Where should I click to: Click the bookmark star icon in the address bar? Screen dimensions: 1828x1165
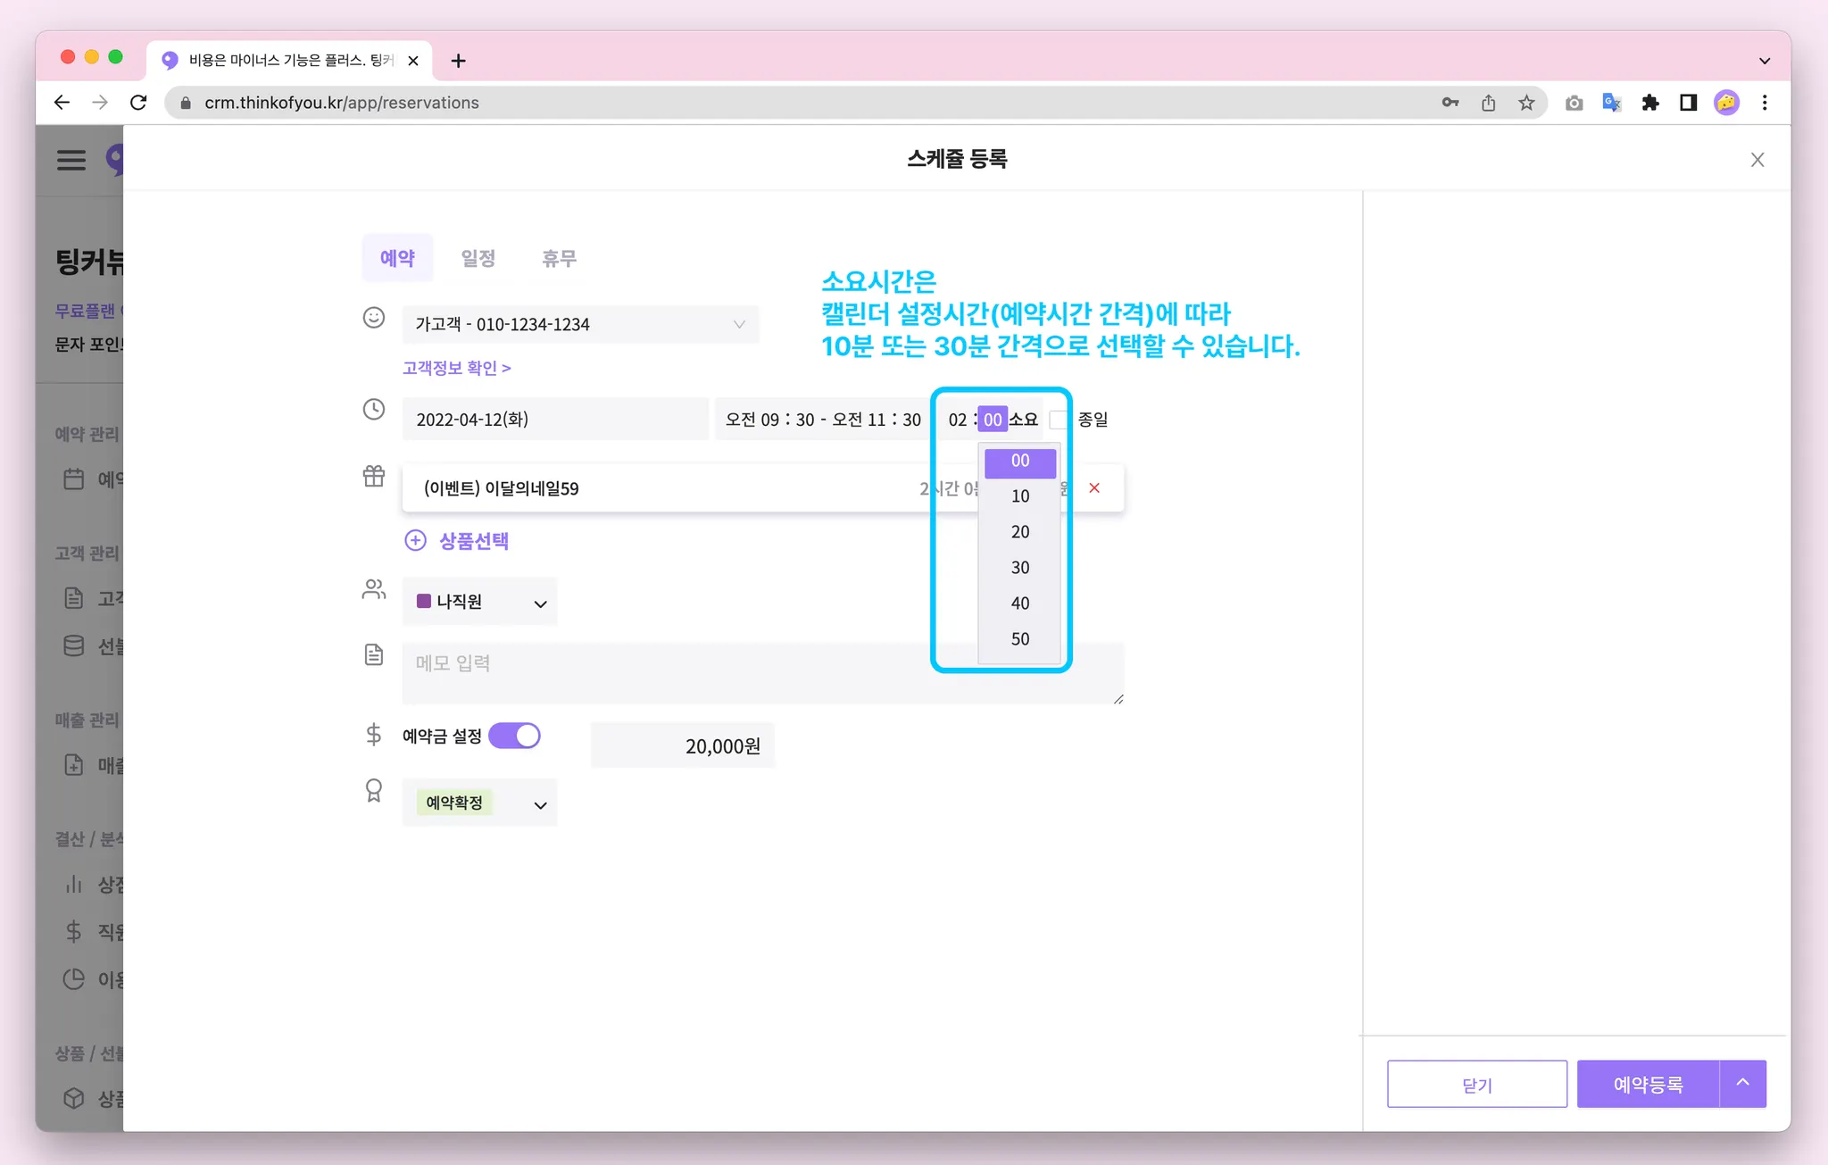click(1526, 103)
